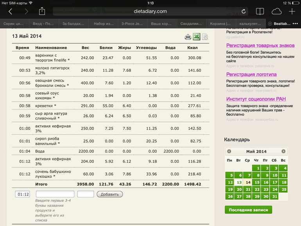Open Safari bookmarks book icon

260,12
